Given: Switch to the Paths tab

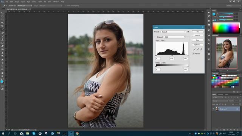Looking at the screenshot, I should pos(226,94).
